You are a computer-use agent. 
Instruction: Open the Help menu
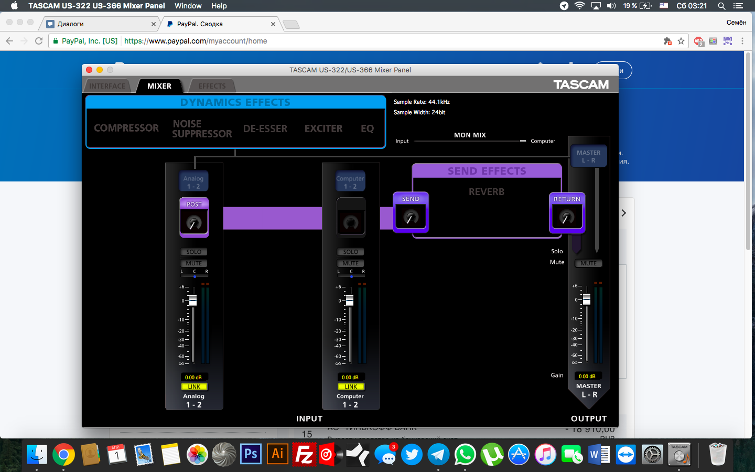pyautogui.click(x=219, y=6)
